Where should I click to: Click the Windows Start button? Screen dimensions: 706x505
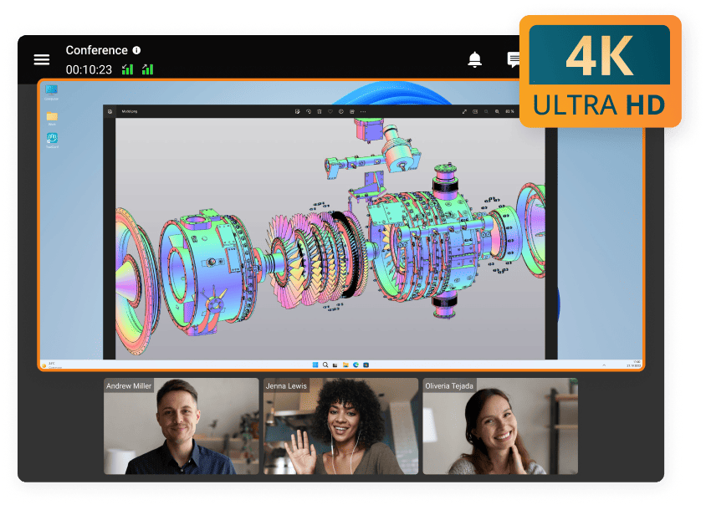point(315,365)
